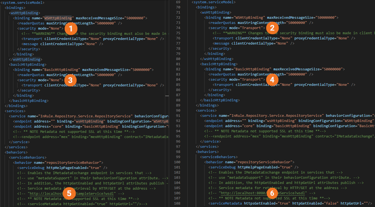Click line number 84 in the gutter

pyautogui.click(x=178, y=80)
